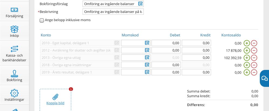The height and width of the screenshot is (111, 269).
Task: Click the Debet field for account 2012
Action: click(x=166, y=50)
